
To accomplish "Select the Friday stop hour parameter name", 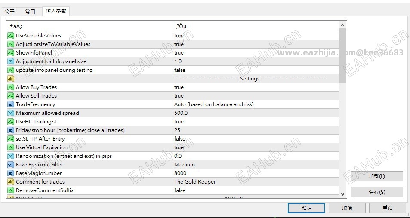I will click(70, 130).
